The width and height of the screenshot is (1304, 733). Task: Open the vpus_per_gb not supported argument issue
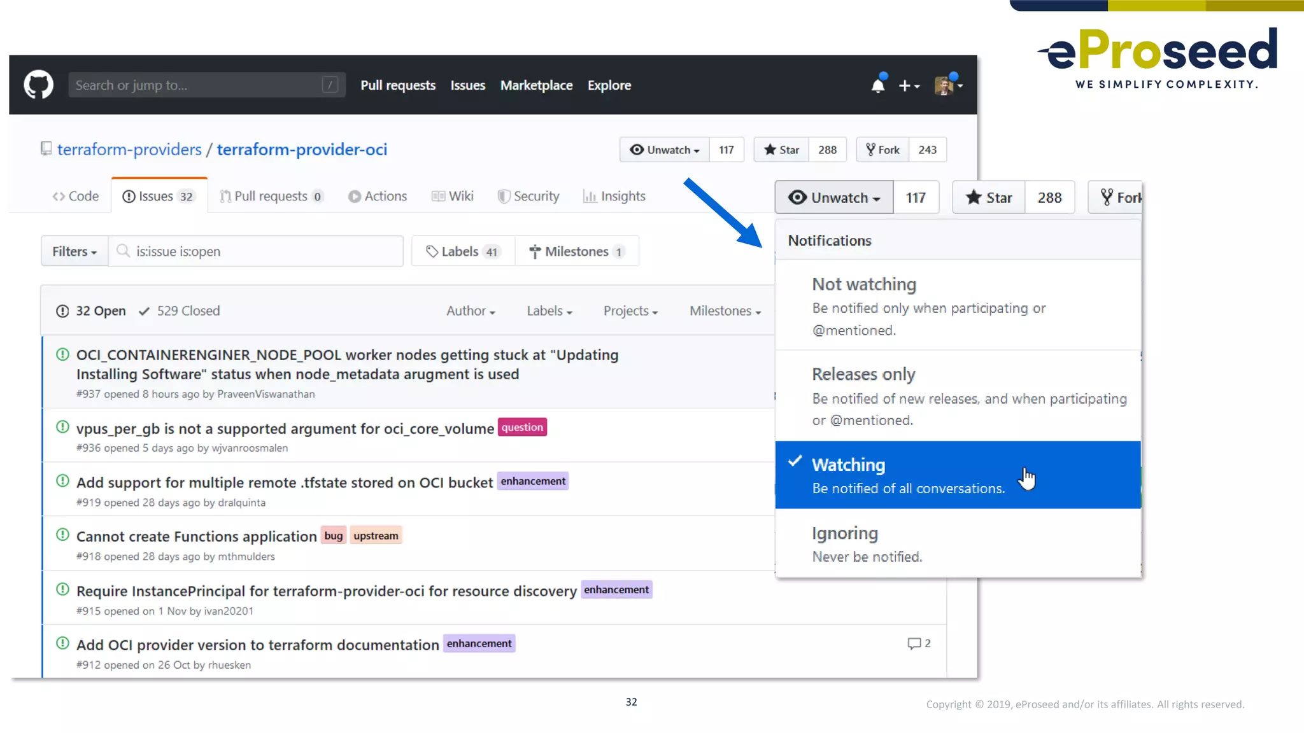tap(285, 428)
